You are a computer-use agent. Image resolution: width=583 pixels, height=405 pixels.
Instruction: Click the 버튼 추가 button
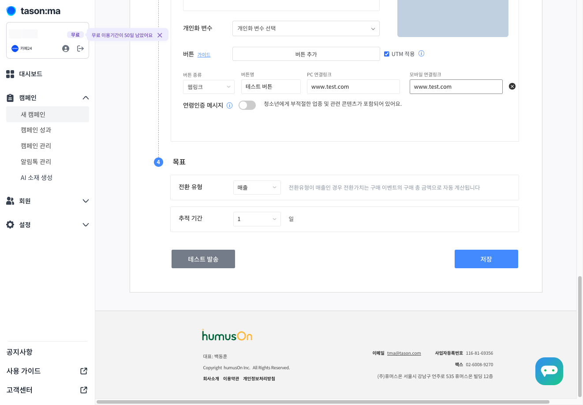[306, 54]
